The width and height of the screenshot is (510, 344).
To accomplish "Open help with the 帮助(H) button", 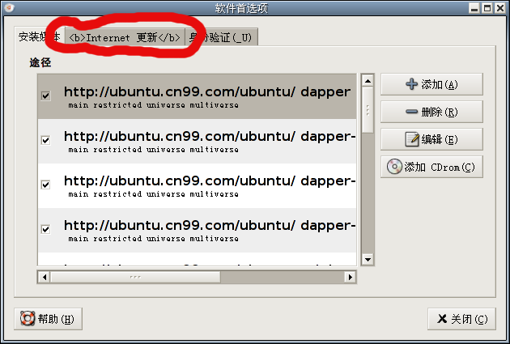I will (x=48, y=319).
